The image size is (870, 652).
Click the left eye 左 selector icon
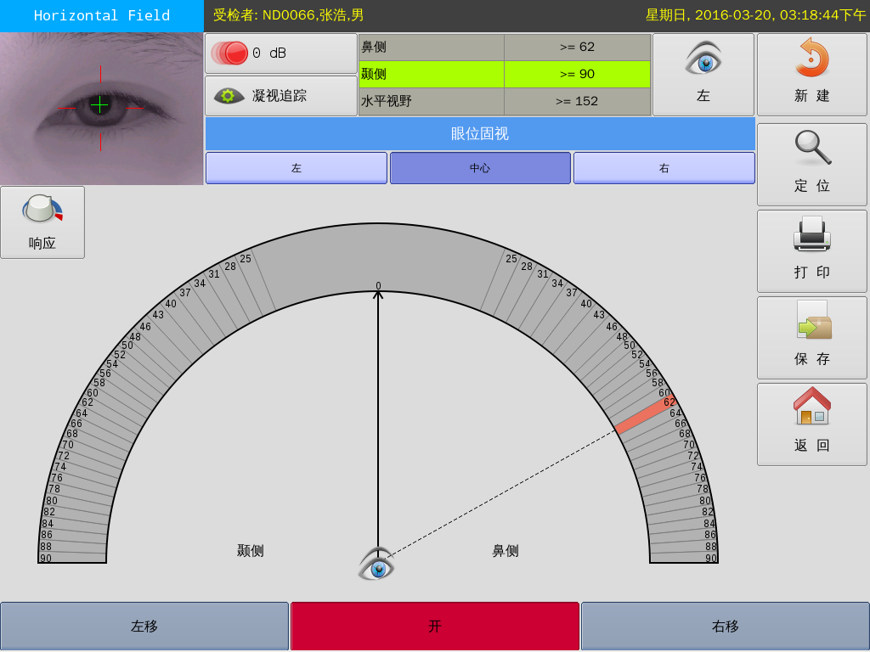point(703,59)
